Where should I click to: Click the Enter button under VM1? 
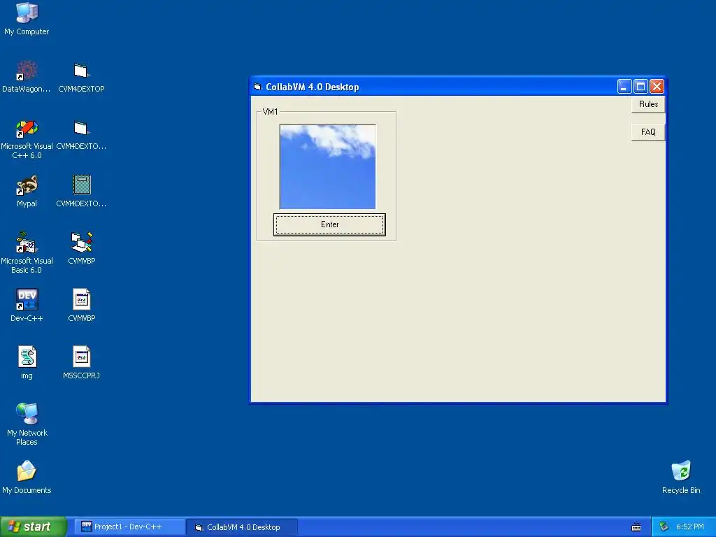[329, 224]
